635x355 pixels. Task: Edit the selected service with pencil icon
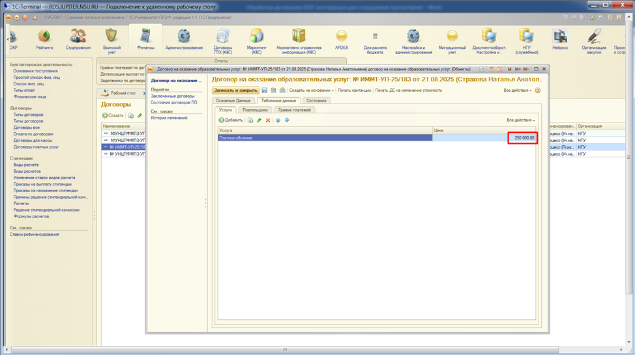pos(259,121)
